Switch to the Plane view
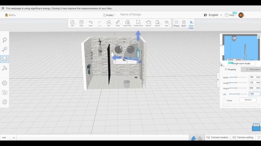 click(x=177, y=24)
